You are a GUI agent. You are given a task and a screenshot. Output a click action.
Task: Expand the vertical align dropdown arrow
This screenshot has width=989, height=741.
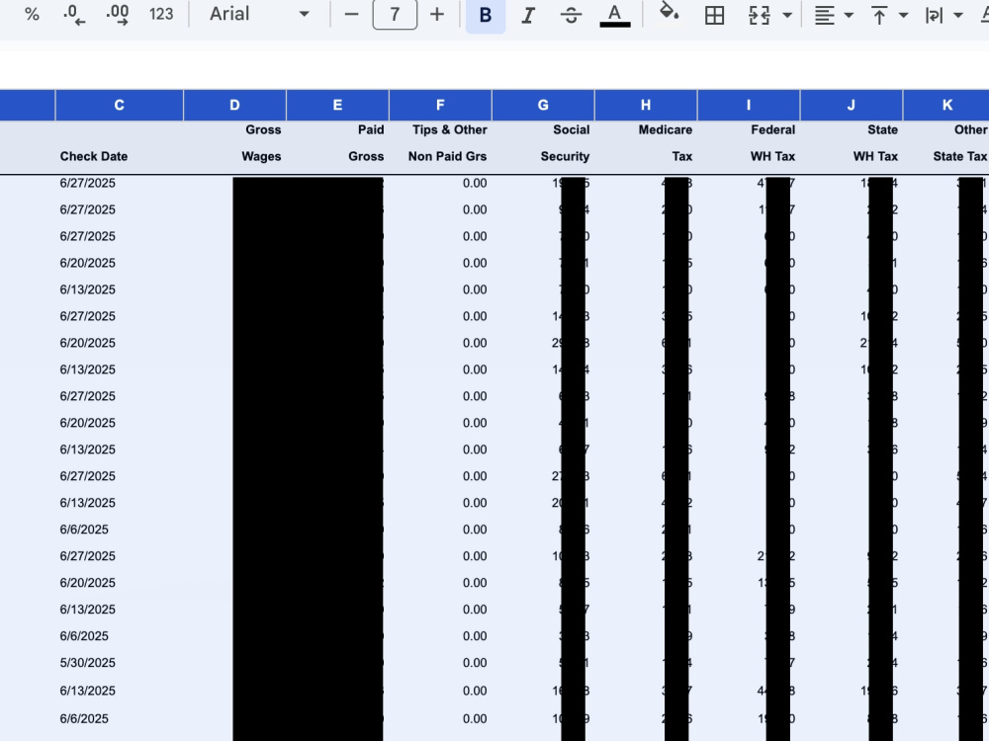pyautogui.click(x=903, y=15)
